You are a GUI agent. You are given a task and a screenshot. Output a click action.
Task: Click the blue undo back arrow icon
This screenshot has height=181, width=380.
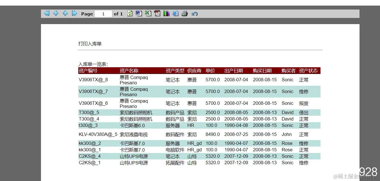coord(194,13)
